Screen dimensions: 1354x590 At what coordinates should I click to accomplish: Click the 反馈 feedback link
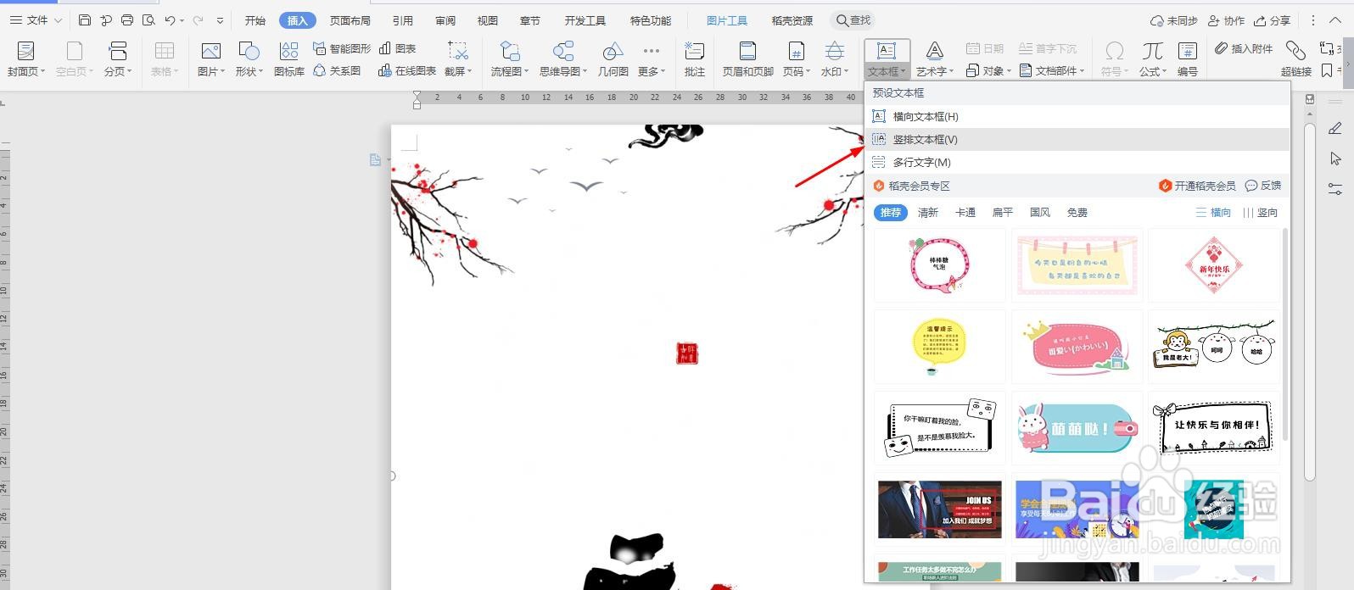pos(1263,186)
